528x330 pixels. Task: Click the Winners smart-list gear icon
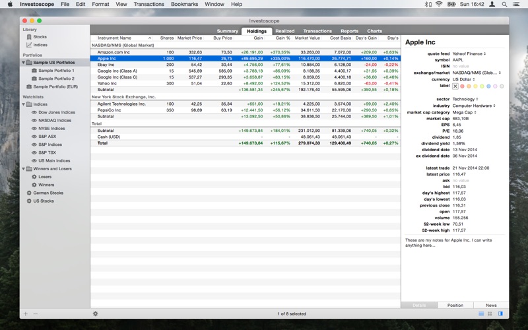click(x=34, y=185)
